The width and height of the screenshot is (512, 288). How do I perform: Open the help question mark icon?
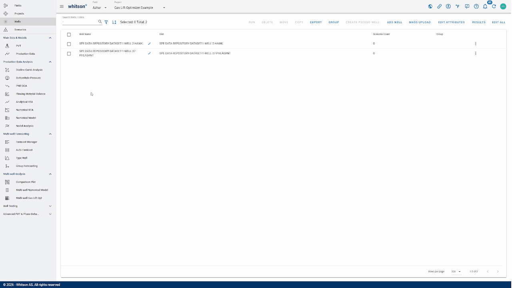(476, 6)
